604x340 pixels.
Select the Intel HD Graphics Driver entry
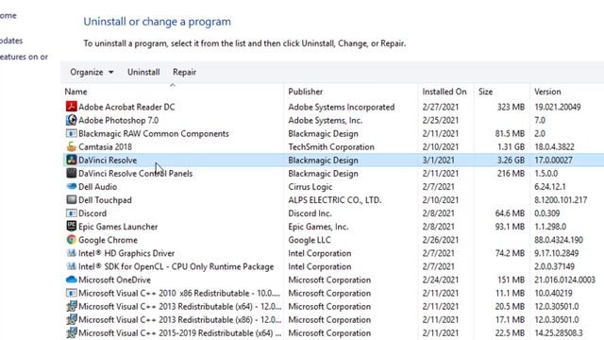[126, 253]
